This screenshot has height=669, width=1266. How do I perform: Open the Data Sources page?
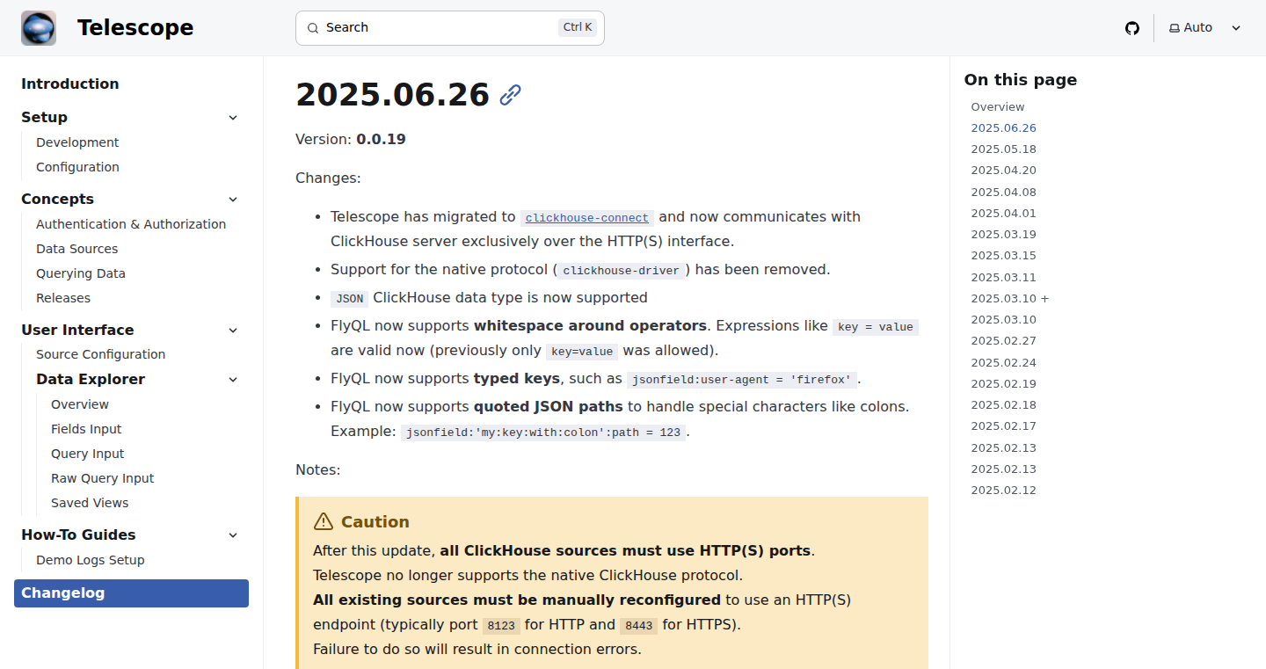[76, 249]
